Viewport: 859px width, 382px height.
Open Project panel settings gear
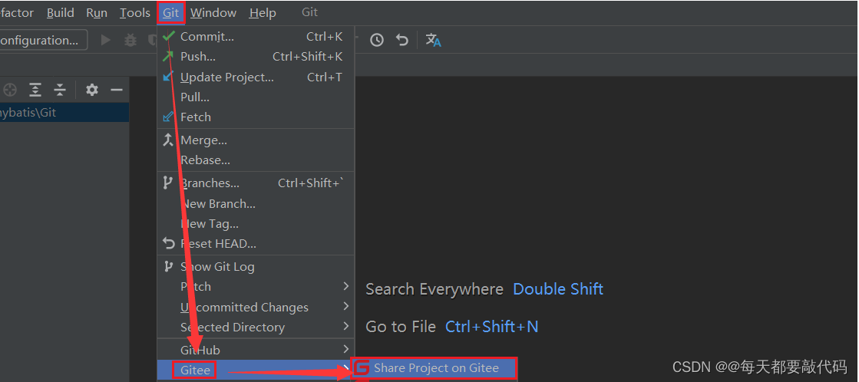[91, 90]
